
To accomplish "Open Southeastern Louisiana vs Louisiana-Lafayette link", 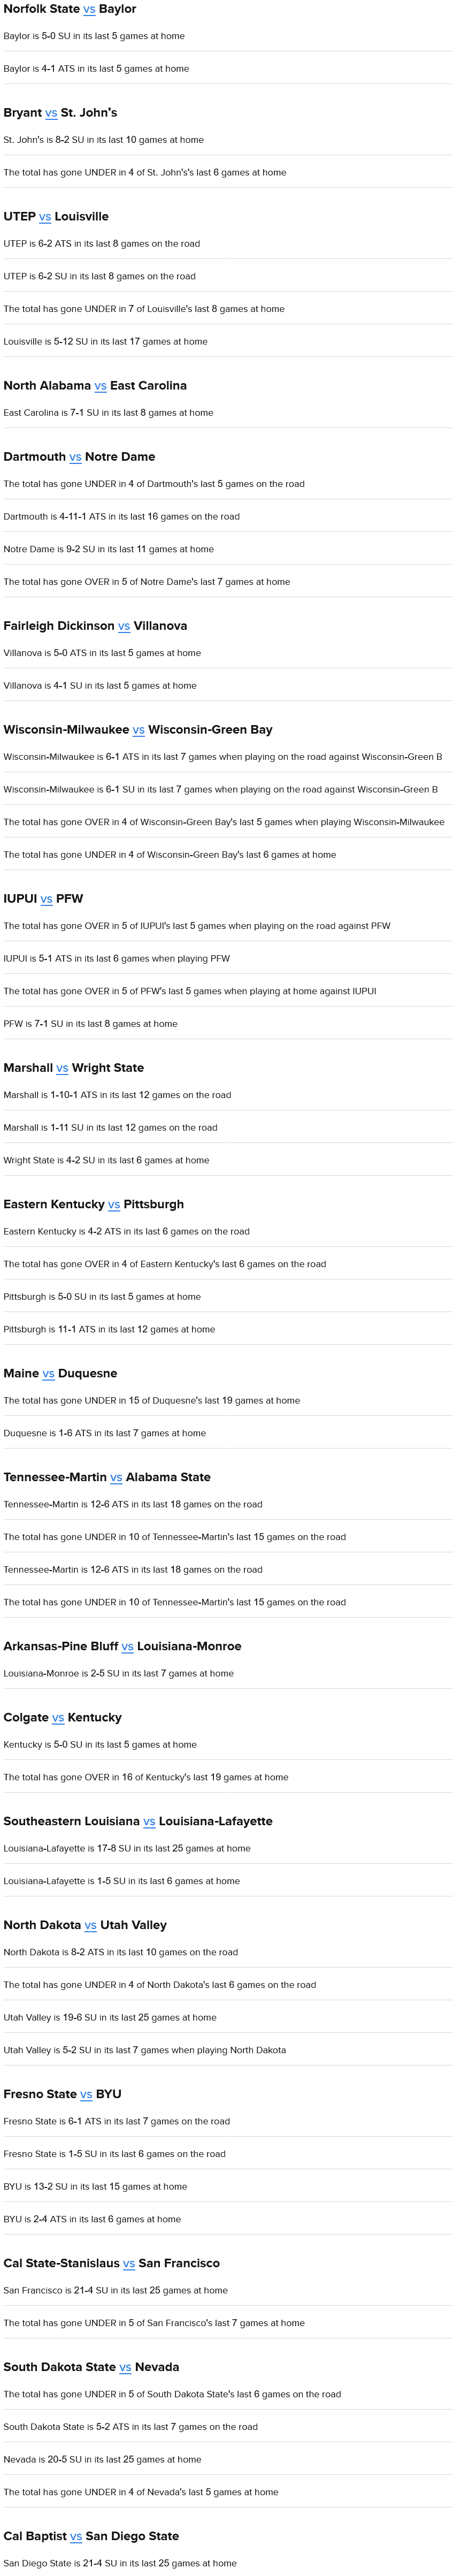I will point(149,1822).
